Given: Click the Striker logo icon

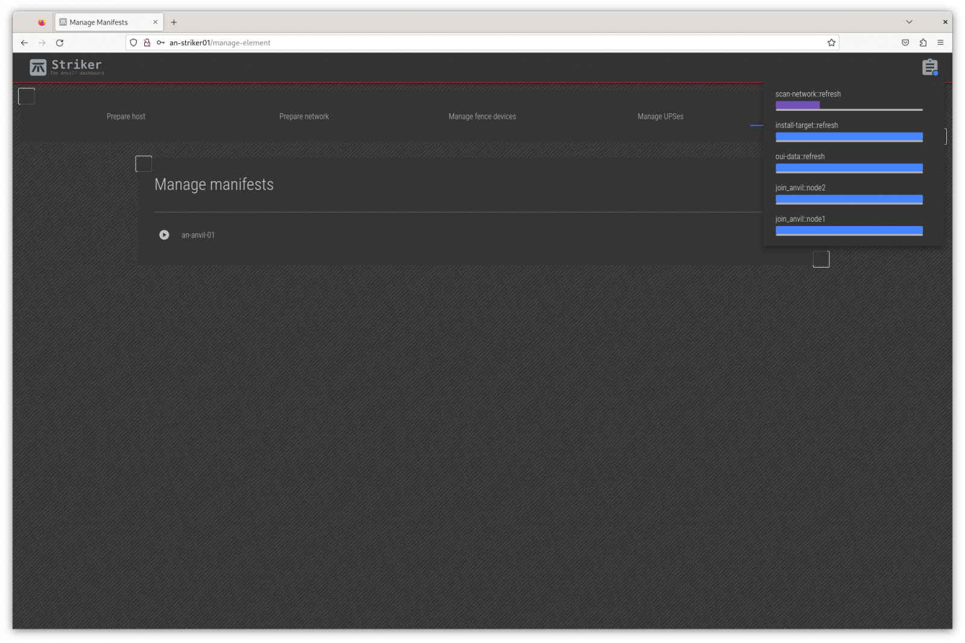Looking at the screenshot, I should 38,67.
